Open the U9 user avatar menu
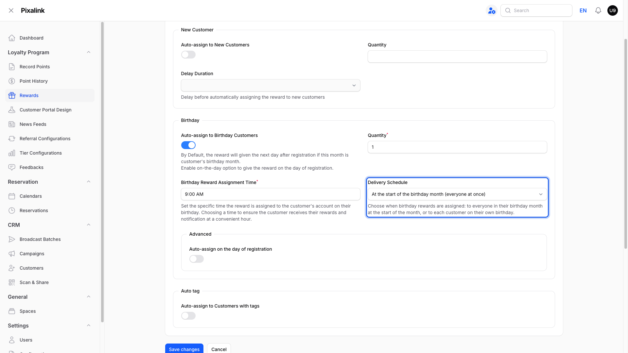 pos(613,10)
